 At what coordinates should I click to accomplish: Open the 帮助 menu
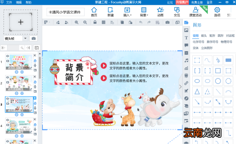(x=29, y=2)
